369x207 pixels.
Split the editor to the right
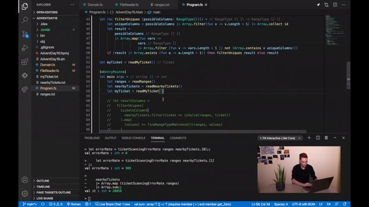[335, 5]
